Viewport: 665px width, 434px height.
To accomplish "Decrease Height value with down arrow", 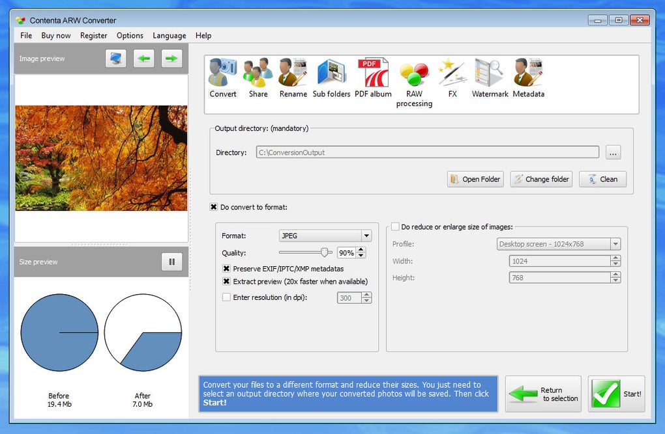I will [x=616, y=280].
